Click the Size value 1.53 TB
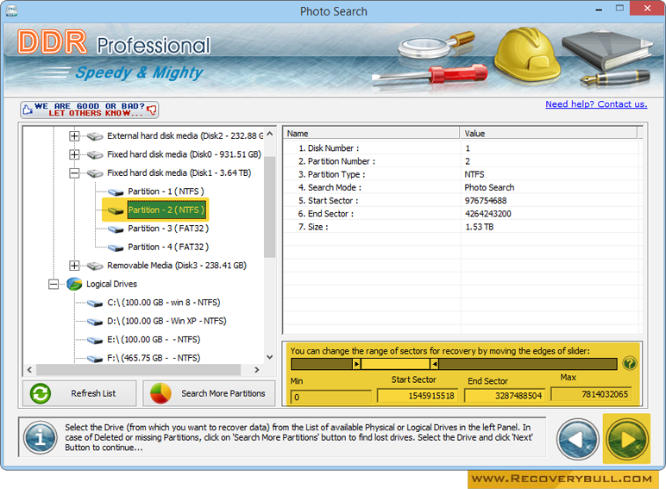This screenshot has width=666, height=489. coord(480,227)
